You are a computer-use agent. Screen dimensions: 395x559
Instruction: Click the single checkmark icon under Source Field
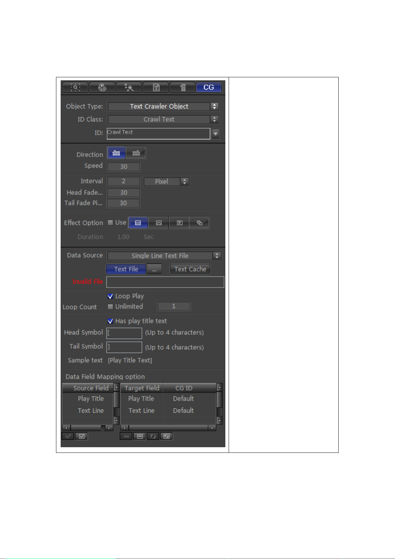(68, 436)
